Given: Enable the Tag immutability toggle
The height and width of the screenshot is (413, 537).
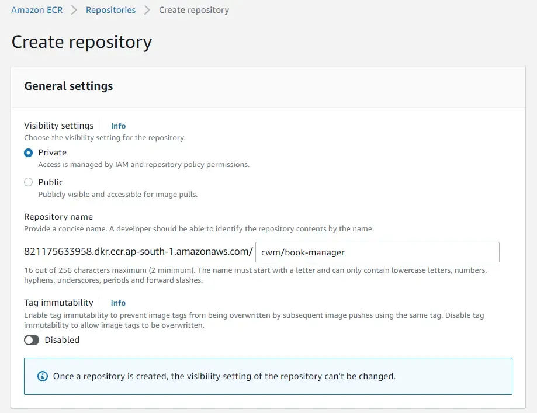Looking at the screenshot, I should pos(32,340).
